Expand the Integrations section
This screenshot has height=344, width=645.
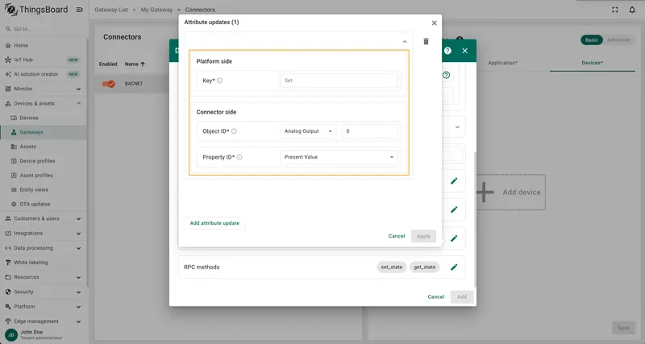coord(78,234)
